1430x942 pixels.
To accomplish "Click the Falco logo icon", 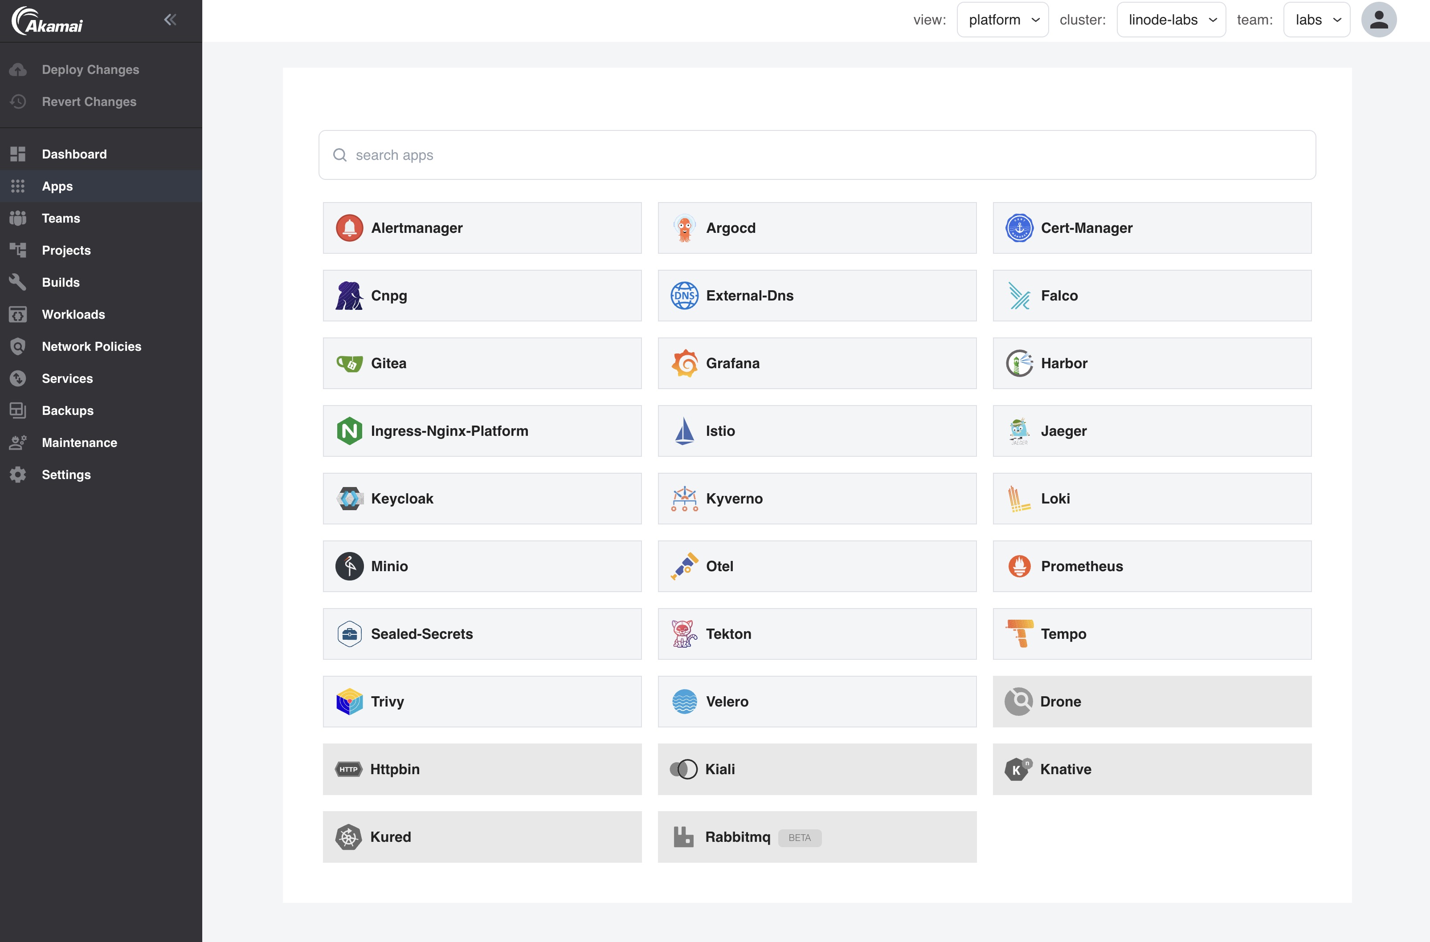I will click(1019, 296).
